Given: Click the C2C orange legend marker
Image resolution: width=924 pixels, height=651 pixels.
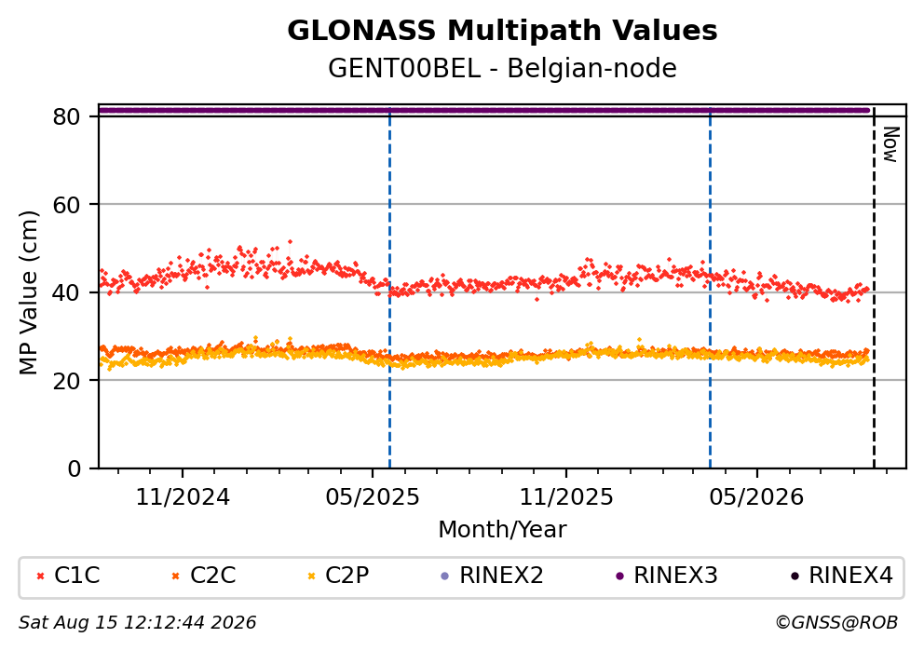Looking at the screenshot, I should pos(175,576).
